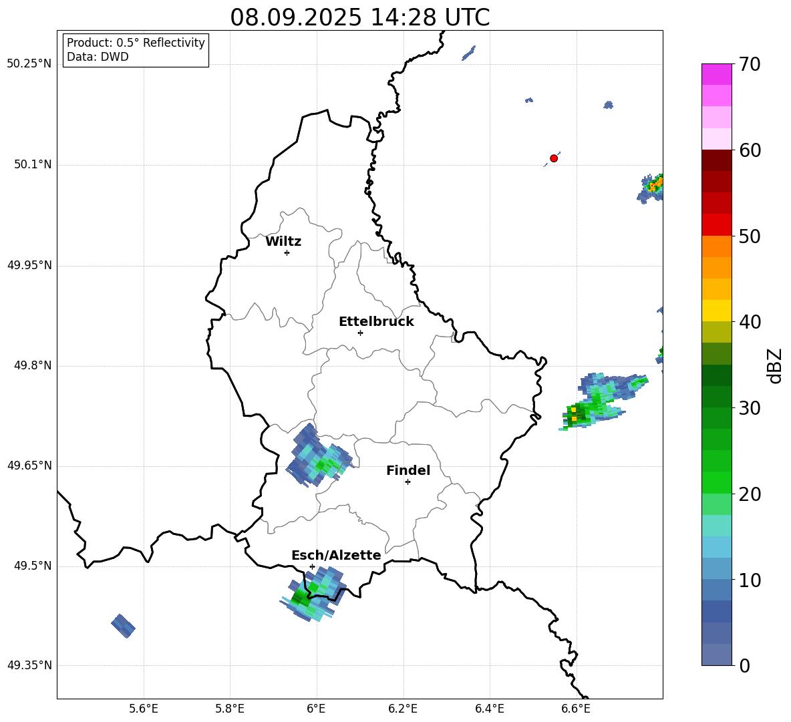This screenshot has height=722, width=791.
Task: Click the Esch/Alzette city label
Action: [336, 556]
